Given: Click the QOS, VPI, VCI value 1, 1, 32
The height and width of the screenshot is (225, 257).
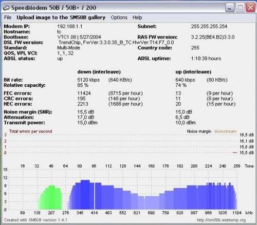Looking at the screenshot, I should click(x=65, y=53).
